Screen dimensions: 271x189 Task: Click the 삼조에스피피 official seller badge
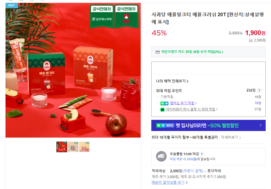pos(102,16)
